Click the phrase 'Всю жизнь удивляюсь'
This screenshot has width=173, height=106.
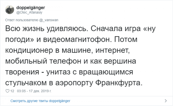pos(46,29)
